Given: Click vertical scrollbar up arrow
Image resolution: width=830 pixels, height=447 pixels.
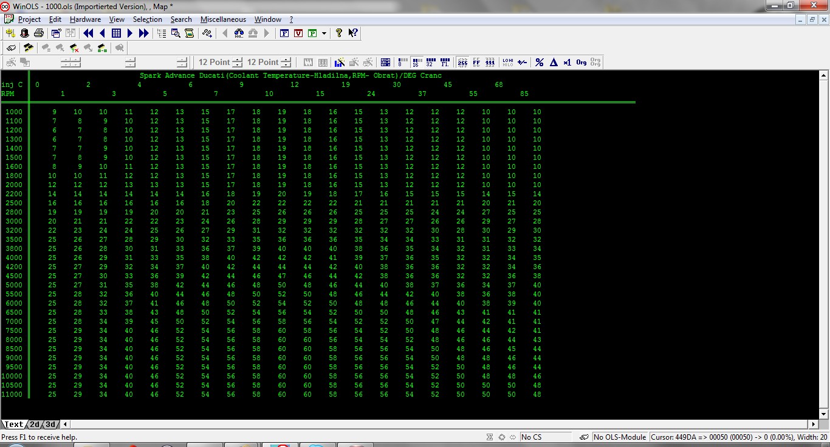Looking at the screenshot, I should [824, 75].
